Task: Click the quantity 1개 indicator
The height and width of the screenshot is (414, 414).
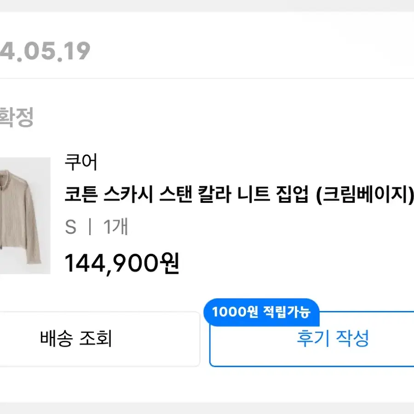Action: (x=115, y=228)
